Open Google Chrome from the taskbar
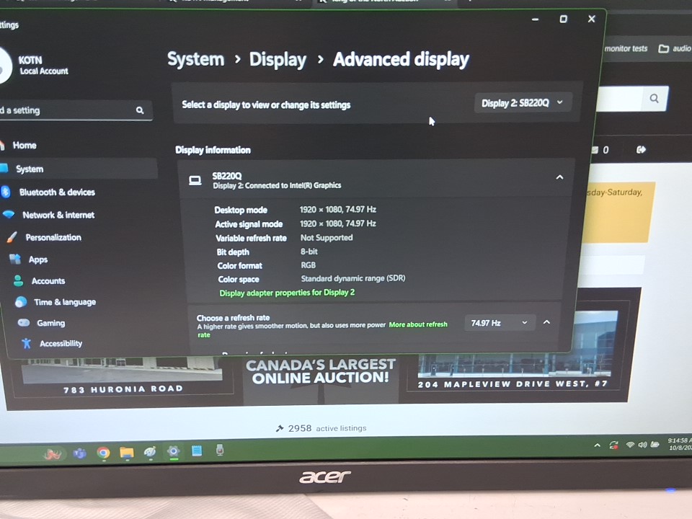 point(104,453)
